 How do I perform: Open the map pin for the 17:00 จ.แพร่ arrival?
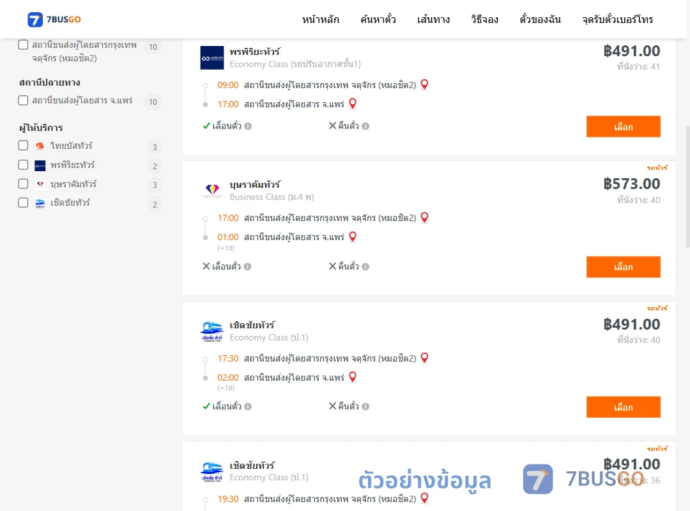tap(353, 104)
